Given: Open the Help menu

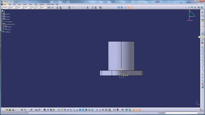Looking at the screenshot, I should 57,4.
